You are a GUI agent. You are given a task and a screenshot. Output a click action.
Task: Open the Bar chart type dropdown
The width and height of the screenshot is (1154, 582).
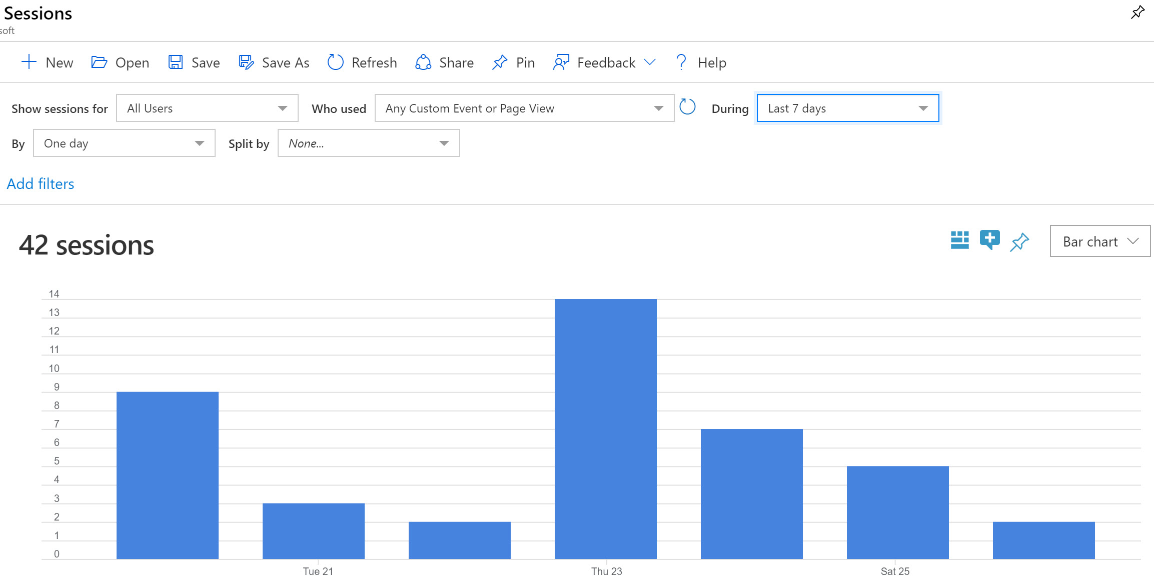[x=1099, y=241]
